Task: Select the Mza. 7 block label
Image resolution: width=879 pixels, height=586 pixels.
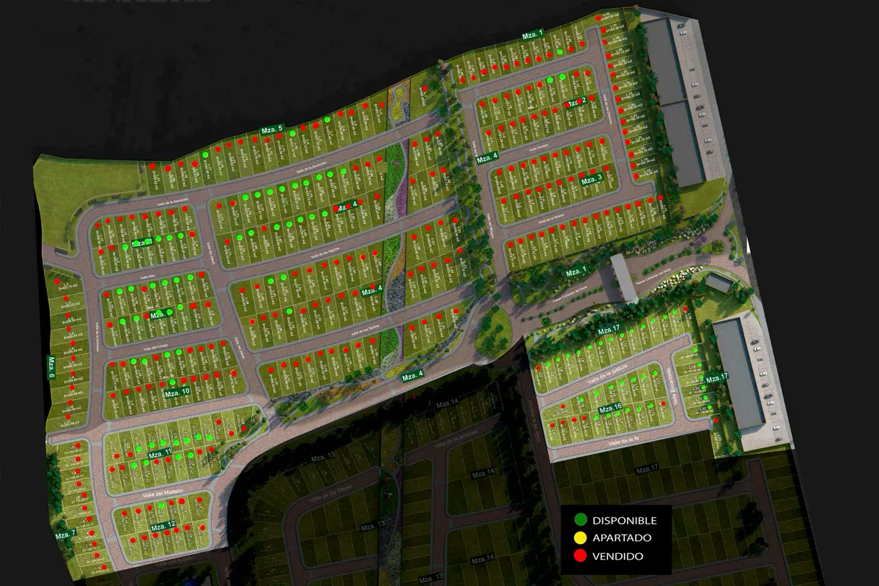Action: [65, 534]
